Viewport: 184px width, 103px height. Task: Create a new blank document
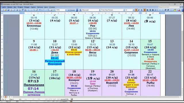pos(3,10)
